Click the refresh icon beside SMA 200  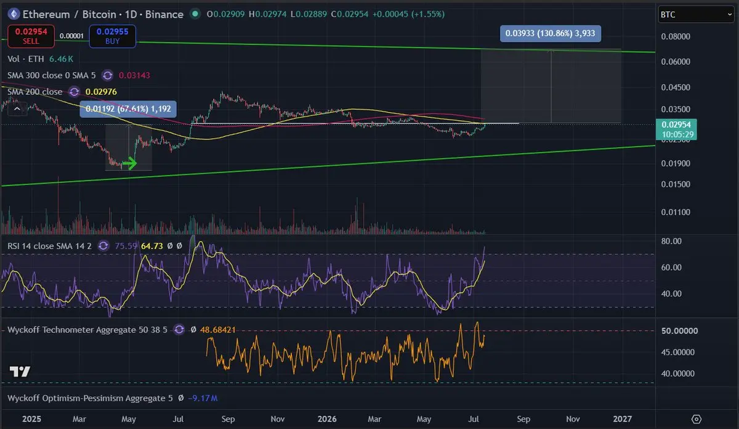(x=74, y=91)
